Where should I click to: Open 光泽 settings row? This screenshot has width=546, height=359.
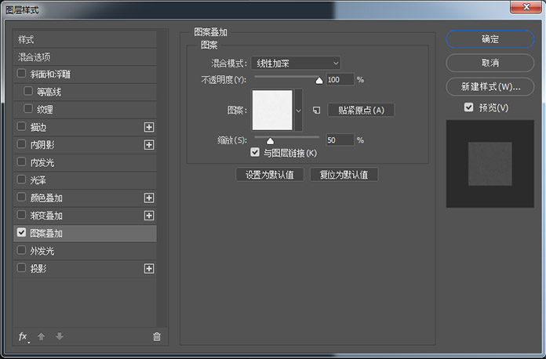click(x=85, y=180)
